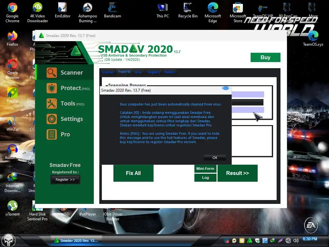Open 4K Video Downloader desktop icon

(x=38, y=13)
